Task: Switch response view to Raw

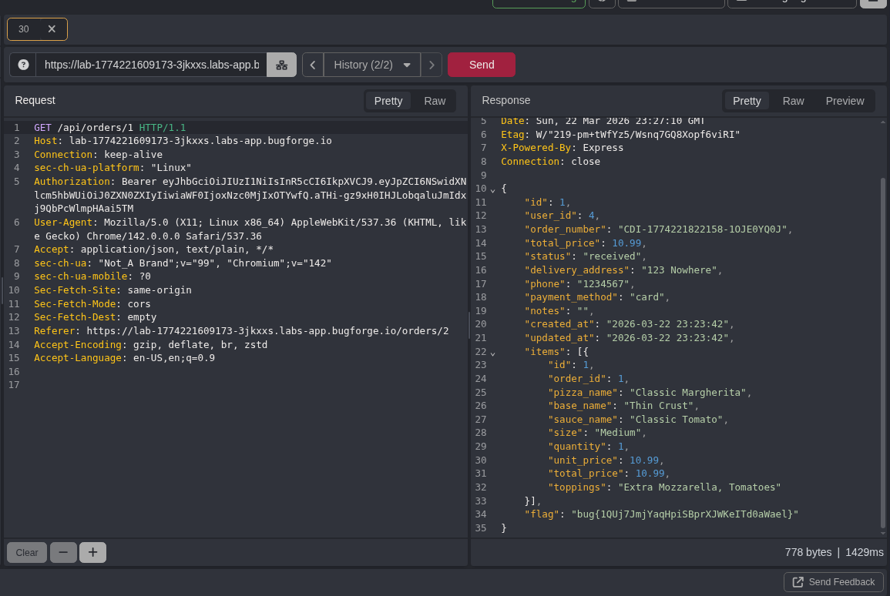Action: 793,101
